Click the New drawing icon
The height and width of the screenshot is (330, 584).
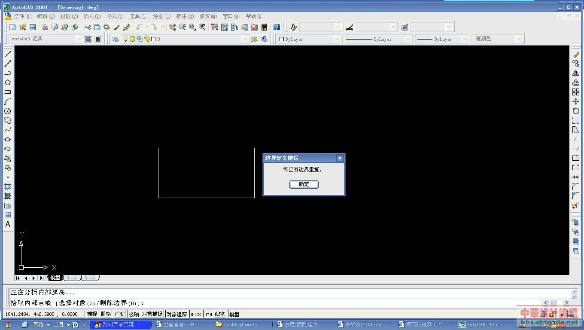13,27
